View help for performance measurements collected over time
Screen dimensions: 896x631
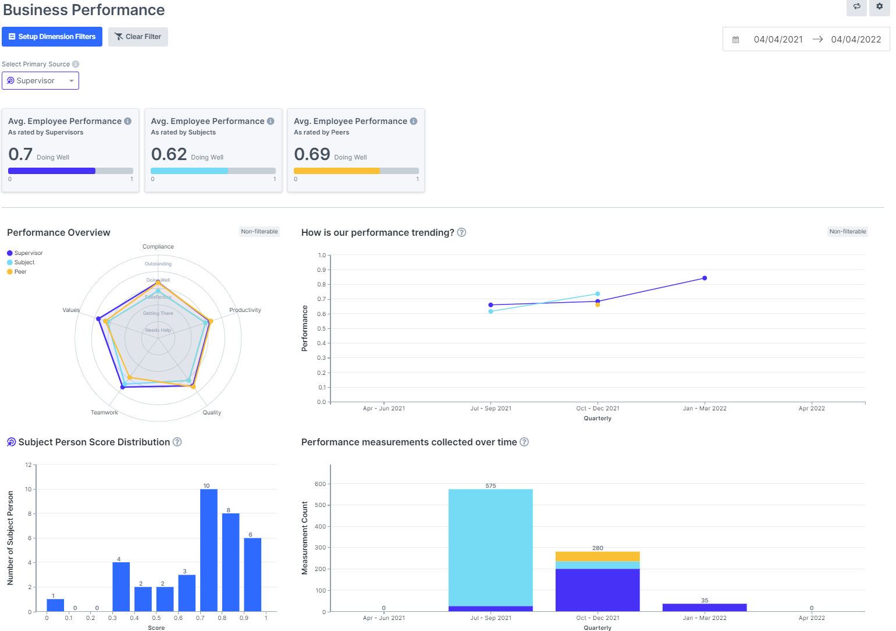(524, 442)
